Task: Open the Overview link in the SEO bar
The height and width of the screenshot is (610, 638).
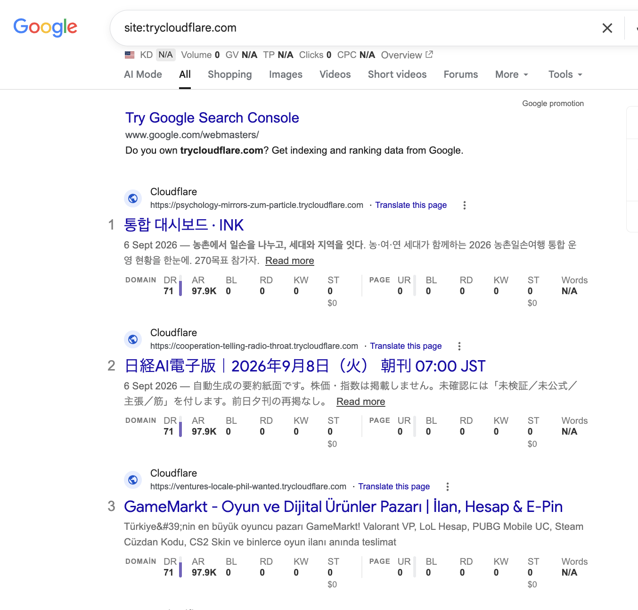Action: tap(401, 55)
